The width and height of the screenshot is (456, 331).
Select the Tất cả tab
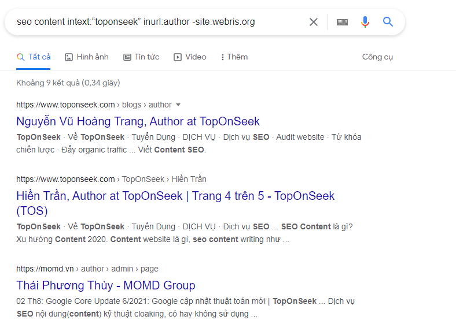(39, 57)
